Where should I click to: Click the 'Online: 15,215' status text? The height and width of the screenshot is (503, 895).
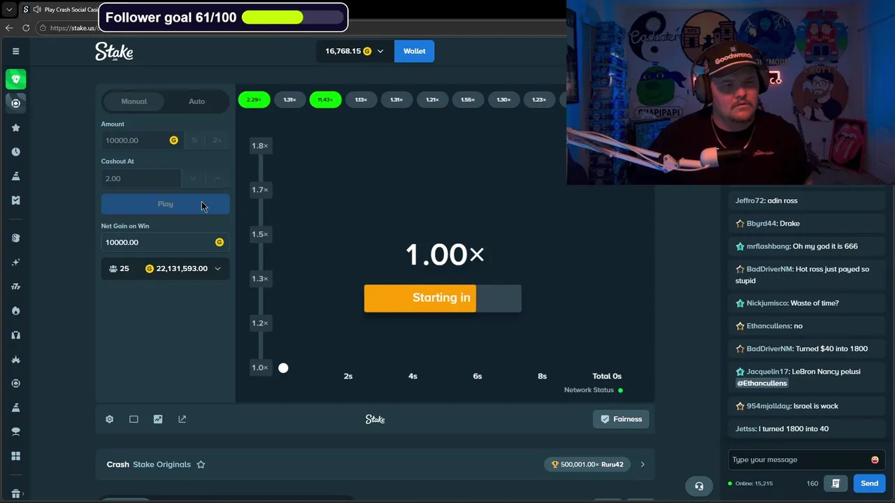coord(754,483)
